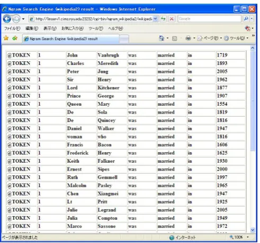Open the ツール(T) menu
The width and height of the screenshot is (260, 243).
(96, 29)
